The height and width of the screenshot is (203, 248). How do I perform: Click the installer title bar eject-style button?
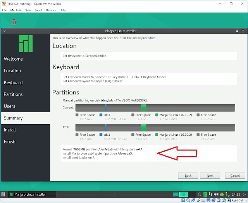237,31
